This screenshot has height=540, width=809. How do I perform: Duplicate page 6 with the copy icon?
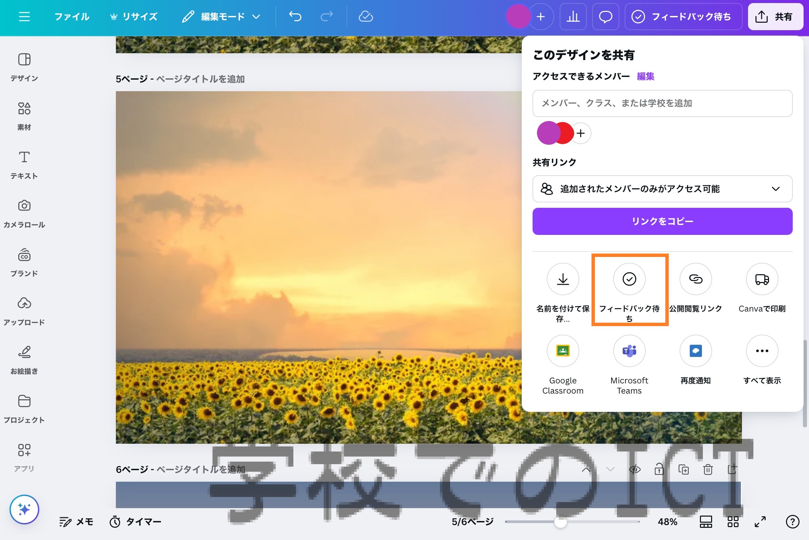pos(683,469)
